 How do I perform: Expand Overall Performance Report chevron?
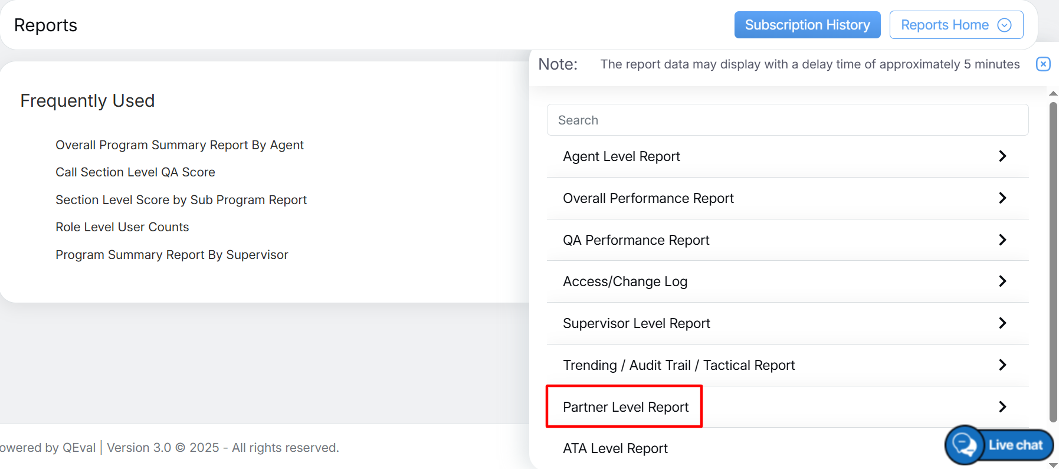tap(1002, 198)
